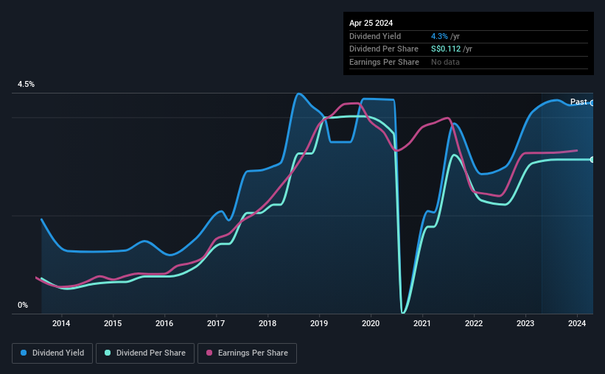Click the pink Earnings Per Share legend dot
The width and height of the screenshot is (605, 374).
[x=209, y=353]
